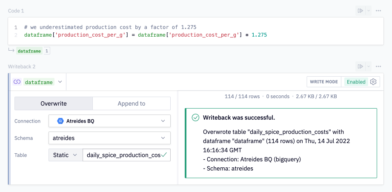392x192 pixels.
Task: Click the '0 seconds' duration text
Action: (x=278, y=96)
